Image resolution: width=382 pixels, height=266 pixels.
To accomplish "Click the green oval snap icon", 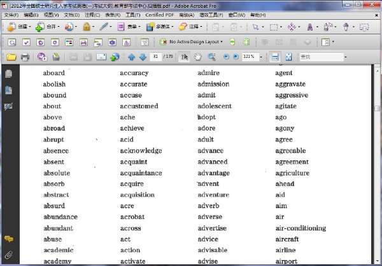I will coord(232,42).
